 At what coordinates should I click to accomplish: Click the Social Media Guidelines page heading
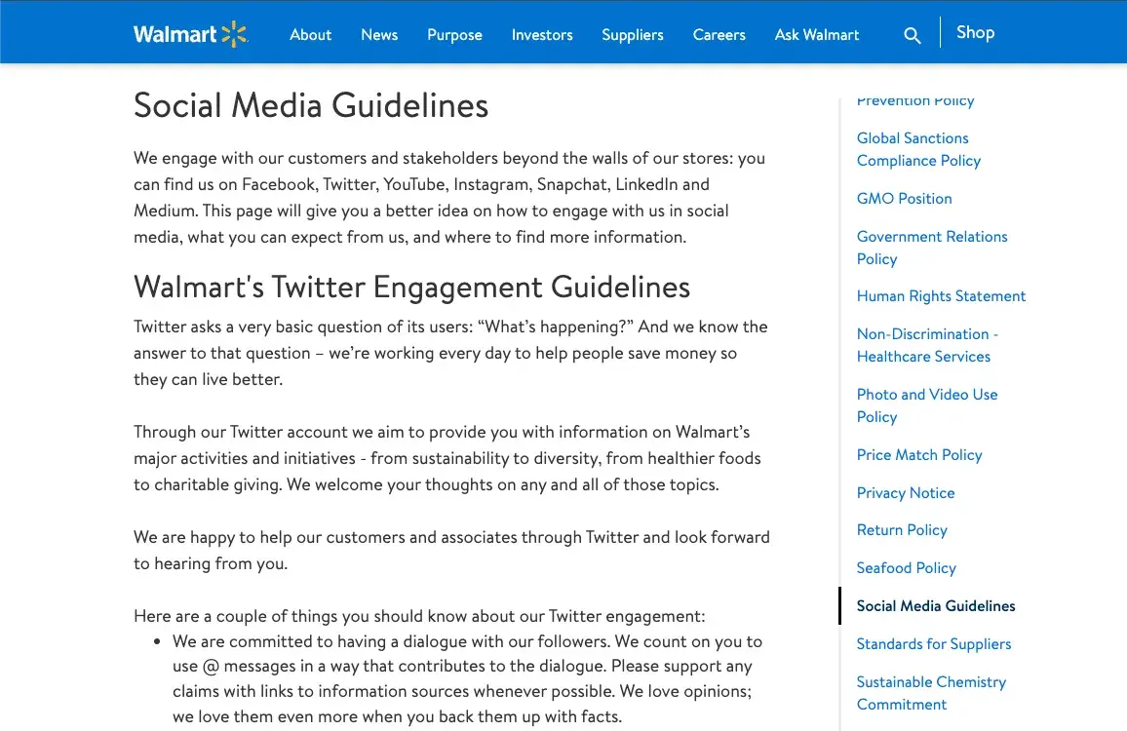(x=310, y=105)
